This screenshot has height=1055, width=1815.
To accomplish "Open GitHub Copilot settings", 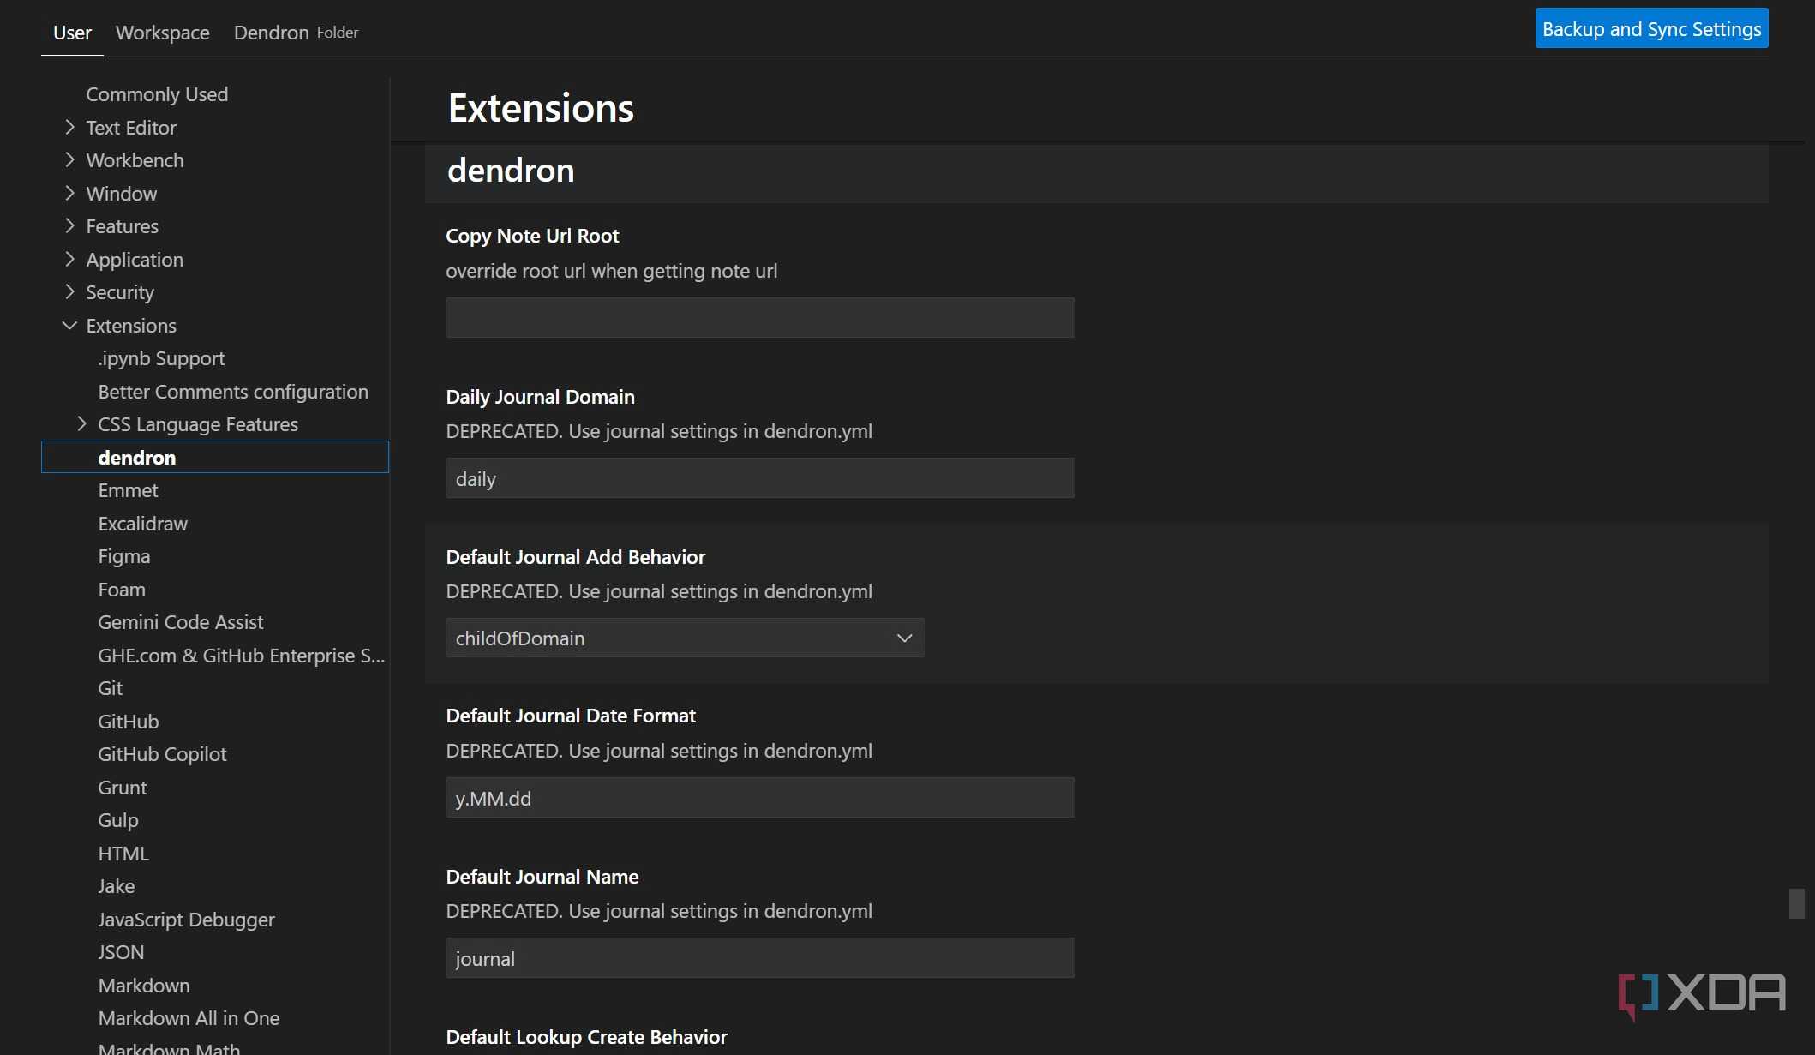I will (162, 754).
